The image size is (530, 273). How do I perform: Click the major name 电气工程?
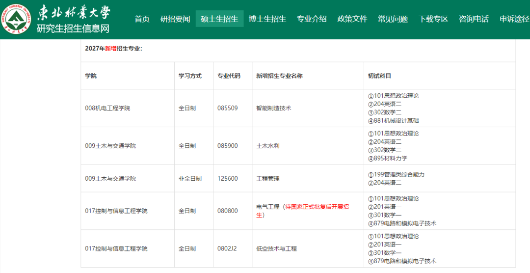[x=268, y=207]
